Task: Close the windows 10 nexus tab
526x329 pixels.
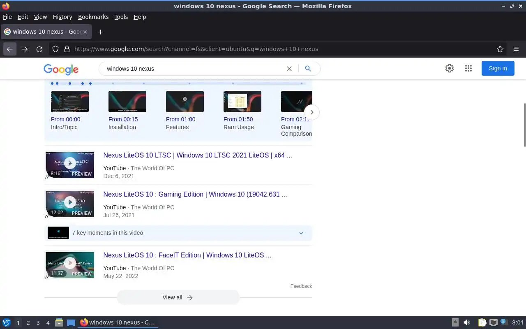Action: point(85,32)
